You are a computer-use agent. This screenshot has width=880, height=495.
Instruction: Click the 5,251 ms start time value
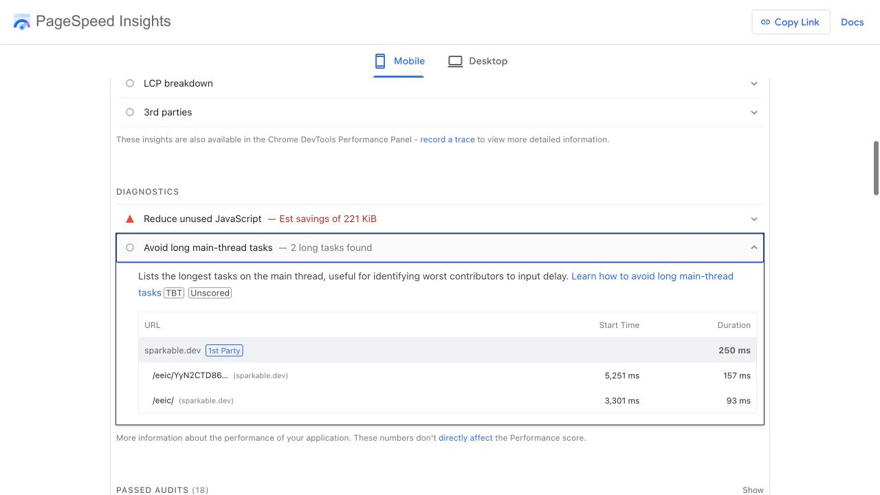click(622, 375)
